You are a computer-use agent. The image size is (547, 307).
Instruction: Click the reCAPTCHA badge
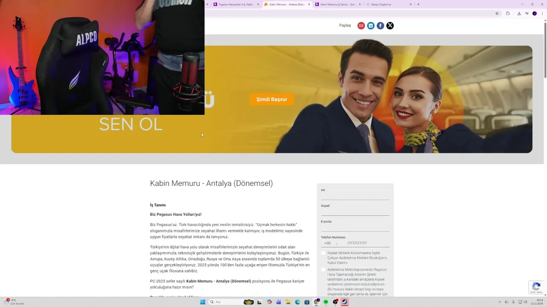[536, 287]
